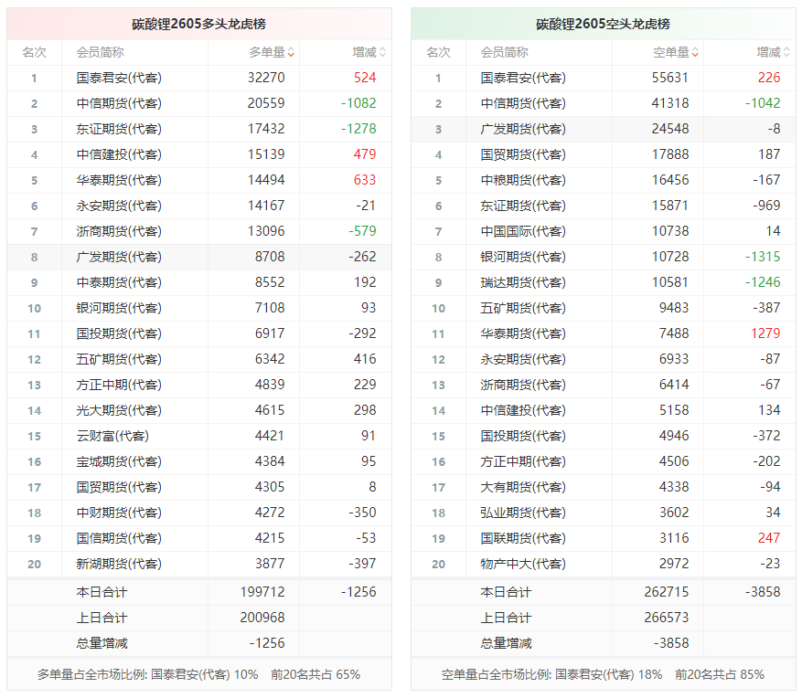Click 会员简称 header in short table
Image resolution: width=802 pixels, height=698 pixels.
pos(504,52)
